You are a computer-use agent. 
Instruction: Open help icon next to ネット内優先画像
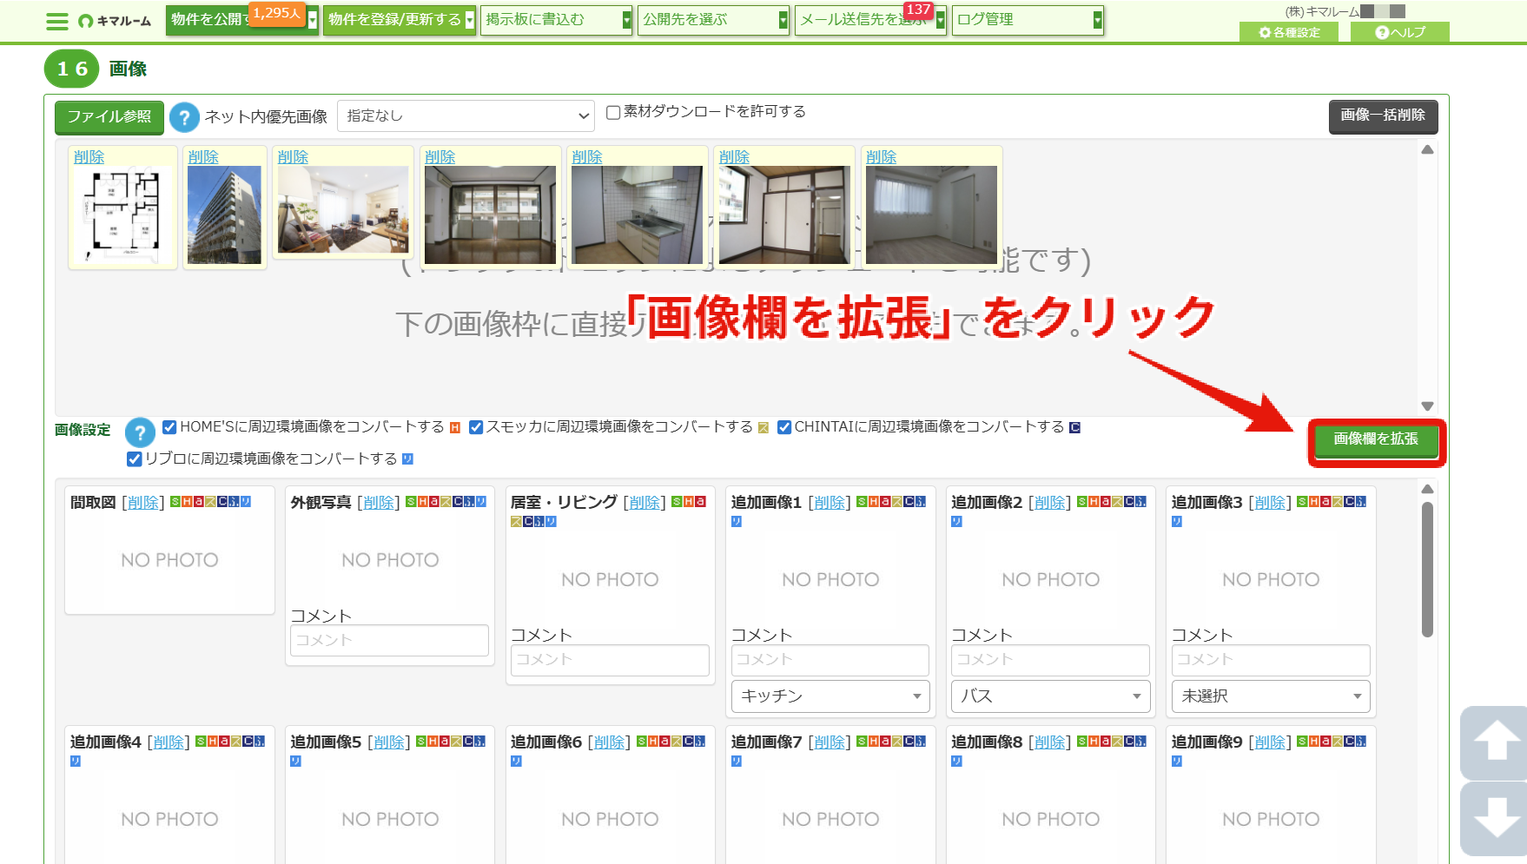tap(184, 116)
